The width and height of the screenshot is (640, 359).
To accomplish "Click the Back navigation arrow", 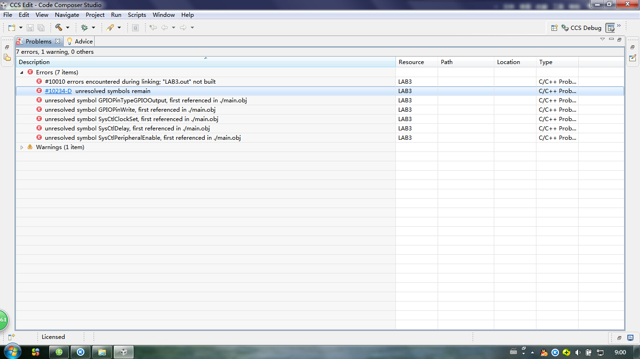I will 164,28.
